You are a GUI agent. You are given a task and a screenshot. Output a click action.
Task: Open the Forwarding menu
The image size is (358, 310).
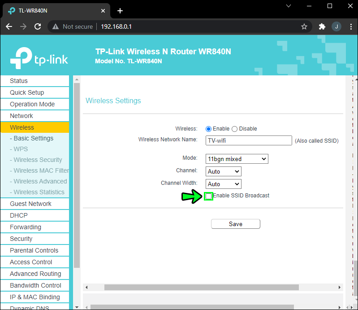(x=35, y=227)
